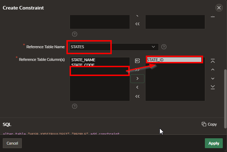Move selected reference column down one

click(213, 78)
